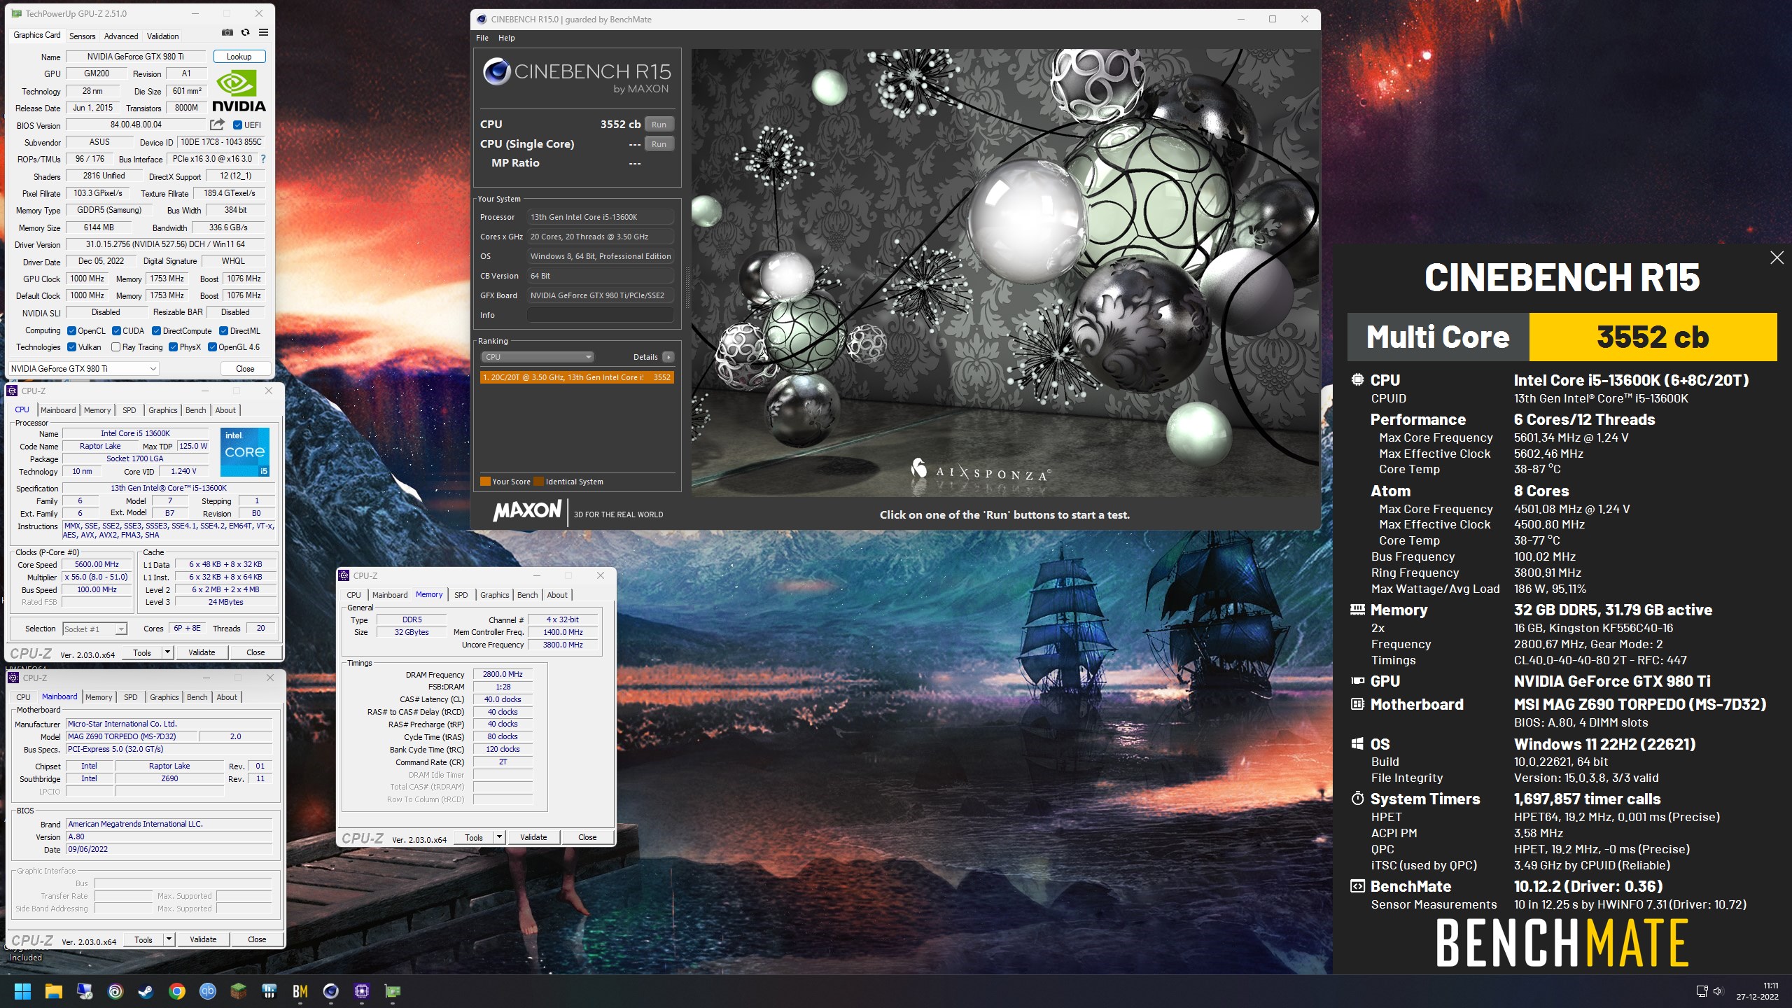The width and height of the screenshot is (1792, 1008).
Task: Click the Cinebench rendered scene image
Action: tap(1004, 273)
